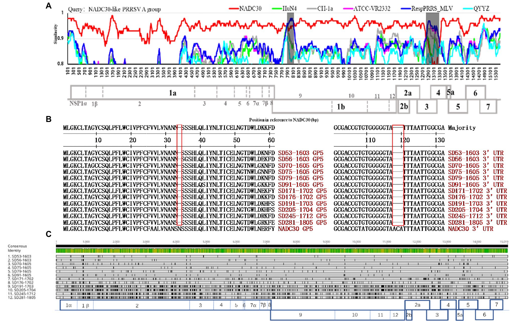Click the 5a box in panel C map
The width and height of the screenshot is (510, 321).
click(459, 315)
